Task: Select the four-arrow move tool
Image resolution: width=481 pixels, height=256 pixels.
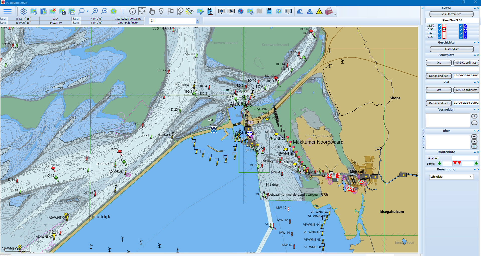Action: pyautogui.click(x=142, y=11)
